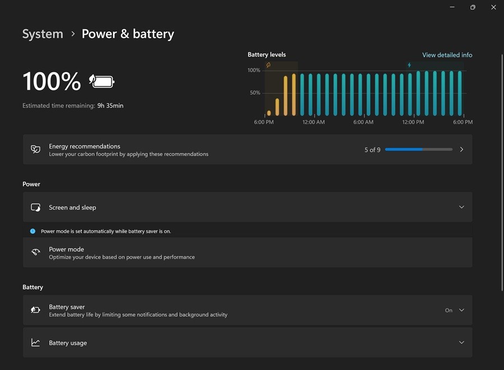Click the Energy recommendations leaf heart icon
Image resolution: width=504 pixels, height=370 pixels.
pyautogui.click(x=35, y=149)
